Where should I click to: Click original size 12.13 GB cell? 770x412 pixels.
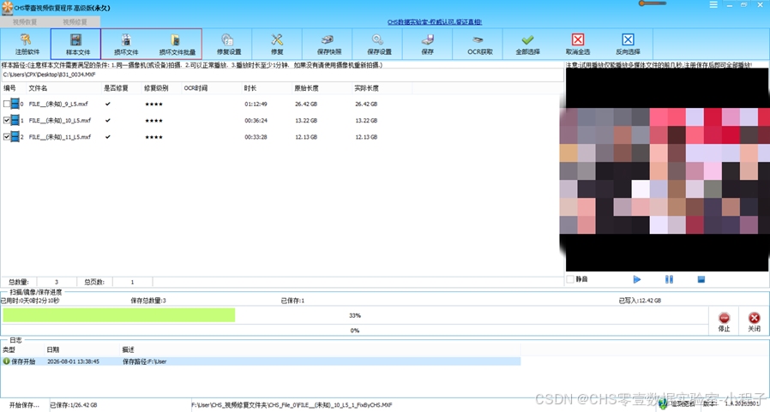pyautogui.click(x=306, y=137)
